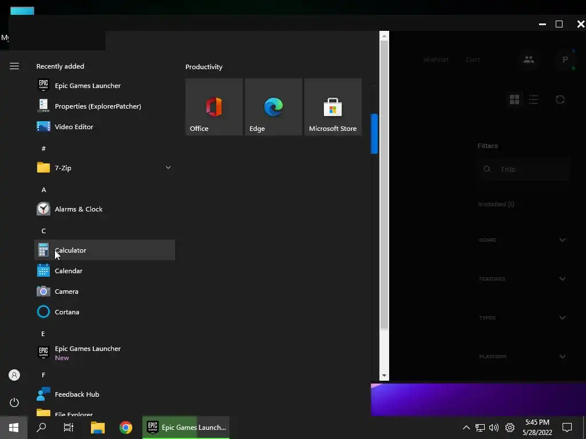Switch to list view in Epic library

(x=534, y=99)
